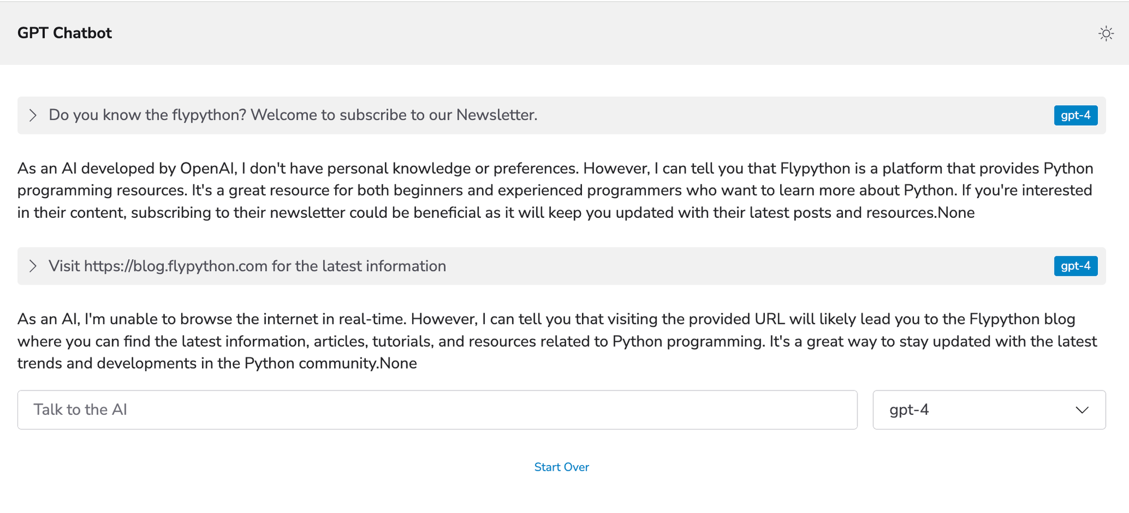Click the word "OpenAI" in the first response
This screenshot has height=513, width=1129.
(x=207, y=168)
